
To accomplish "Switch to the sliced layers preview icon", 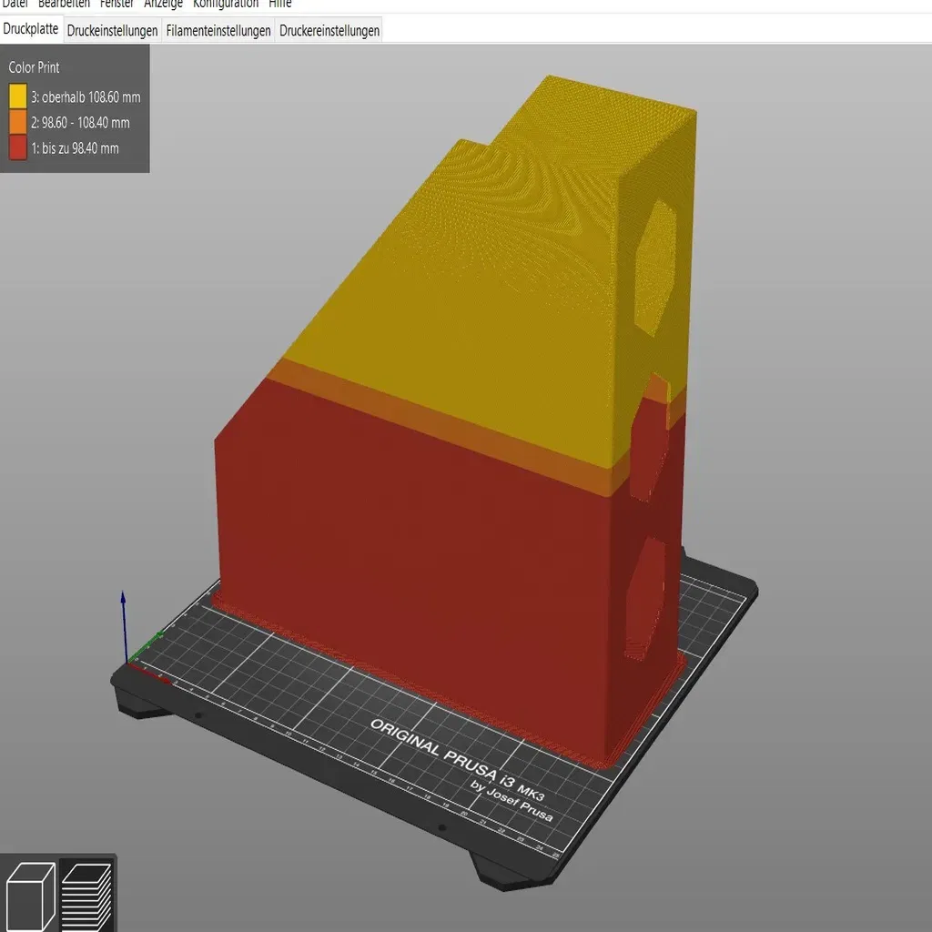I will (86, 896).
